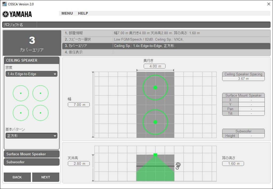The width and height of the screenshot is (273, 189).
Task: Click the Ceiling Speaker Spacing 3.67 m value
Action: 243,79
